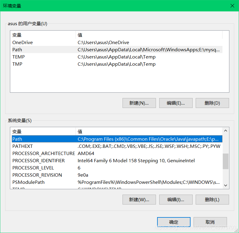The height and width of the screenshot is (233, 239).
Task: Select PROCESSOR_REVISION system variable row
Action: click(x=117, y=175)
